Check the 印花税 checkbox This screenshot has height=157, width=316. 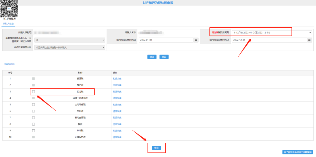pos(33,91)
